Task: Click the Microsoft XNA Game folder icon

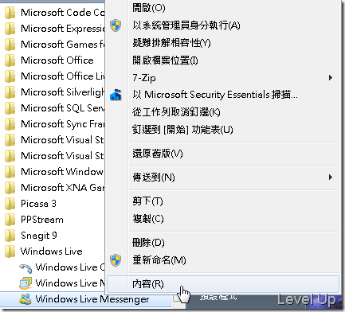Action: 10,188
